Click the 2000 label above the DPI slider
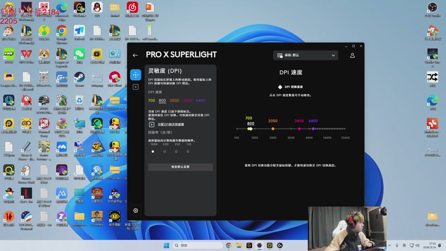The height and width of the screenshot is (251, 446). [273, 121]
